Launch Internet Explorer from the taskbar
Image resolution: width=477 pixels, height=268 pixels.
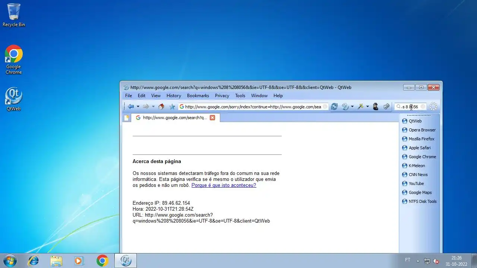(33, 261)
